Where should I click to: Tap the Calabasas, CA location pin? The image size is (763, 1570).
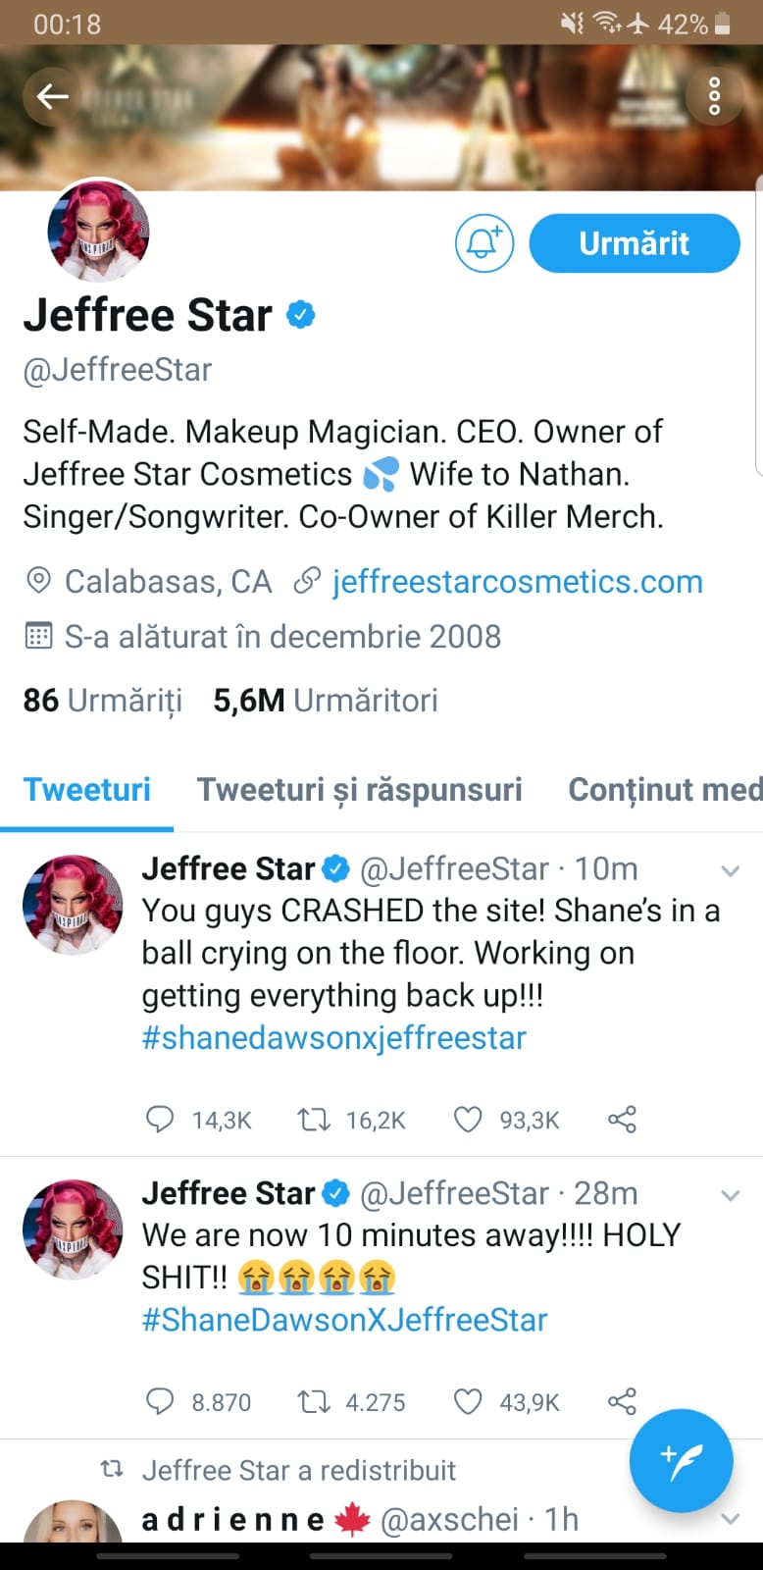[37, 580]
